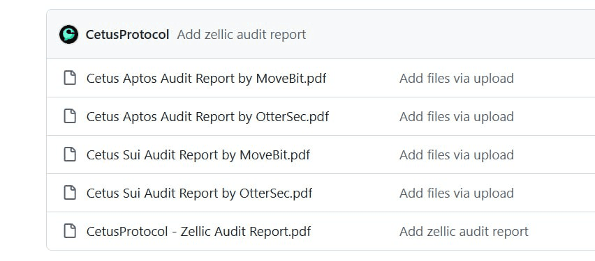Viewport: 595px width, 261px height.
Task: Open the CetusProtocol user profile link
Action: (128, 34)
